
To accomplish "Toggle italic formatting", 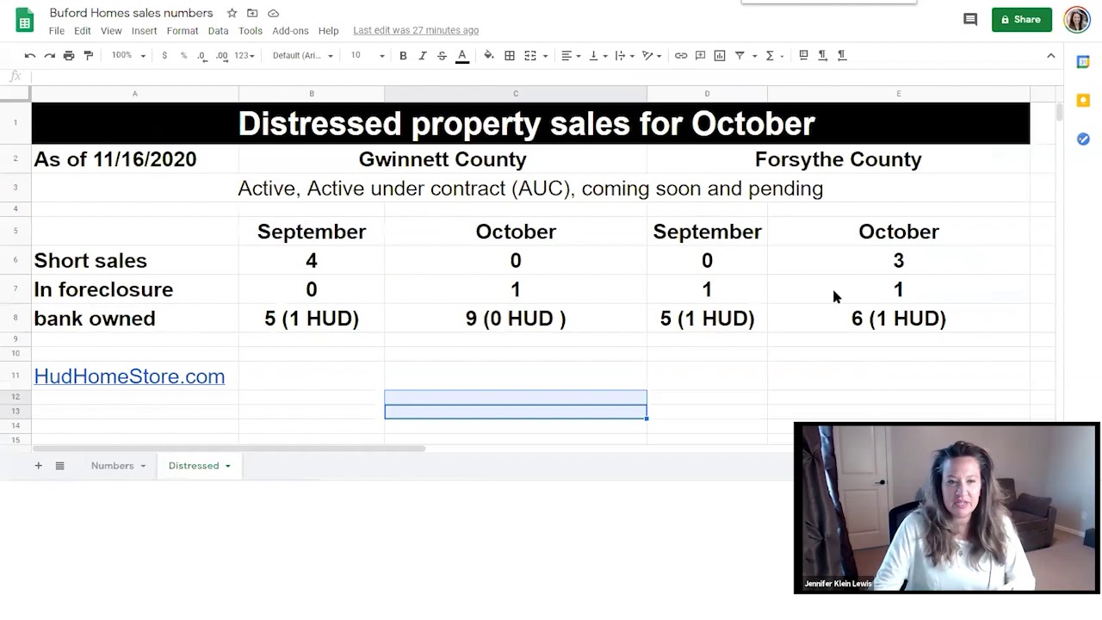I will 423,55.
